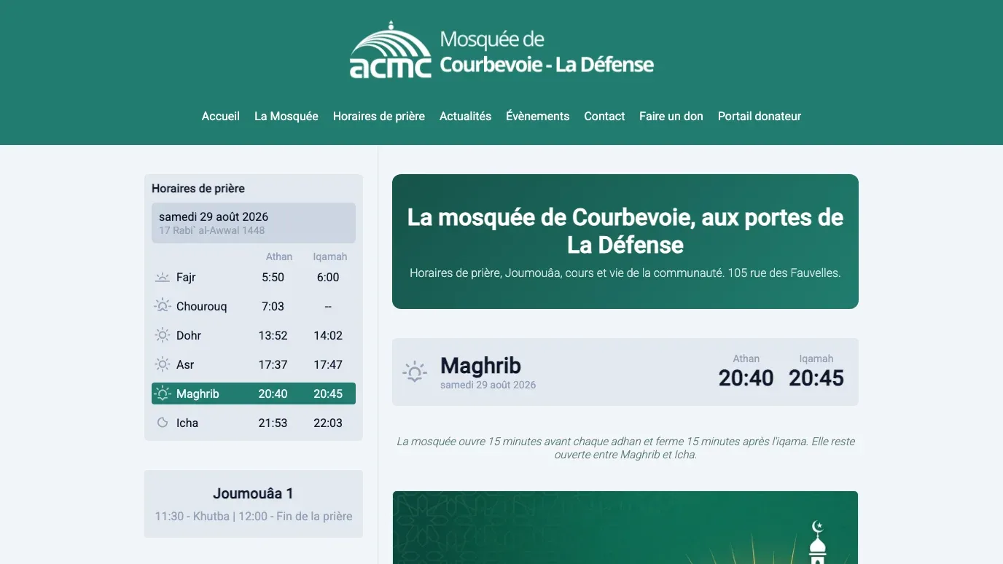Click the Iqamah column header in the sidebar table

pyautogui.click(x=330, y=257)
